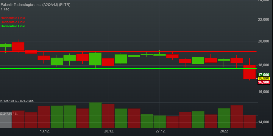The width and height of the screenshot is (273, 136).
Task: Click the 16,000 price axis label
Action: click(263, 92)
